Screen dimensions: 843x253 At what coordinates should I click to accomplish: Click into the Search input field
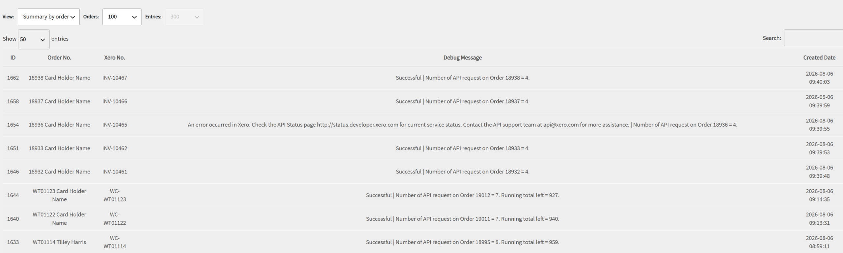click(813, 38)
